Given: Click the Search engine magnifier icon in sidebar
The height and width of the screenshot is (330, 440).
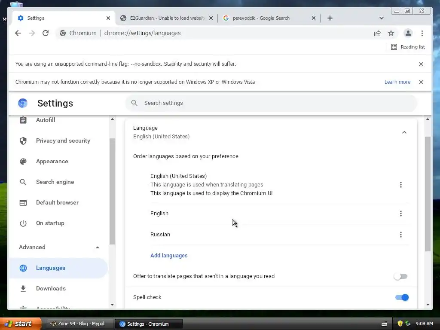Looking at the screenshot, I should [x=23, y=182].
